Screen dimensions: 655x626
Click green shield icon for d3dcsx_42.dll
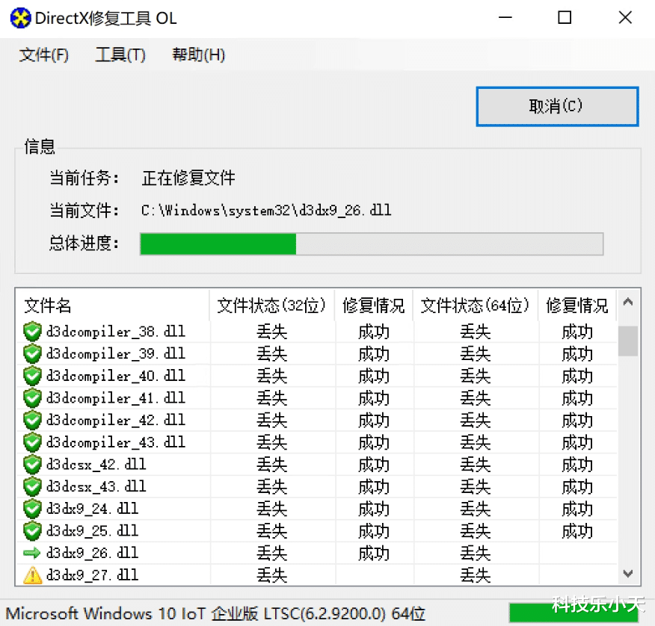click(32, 465)
